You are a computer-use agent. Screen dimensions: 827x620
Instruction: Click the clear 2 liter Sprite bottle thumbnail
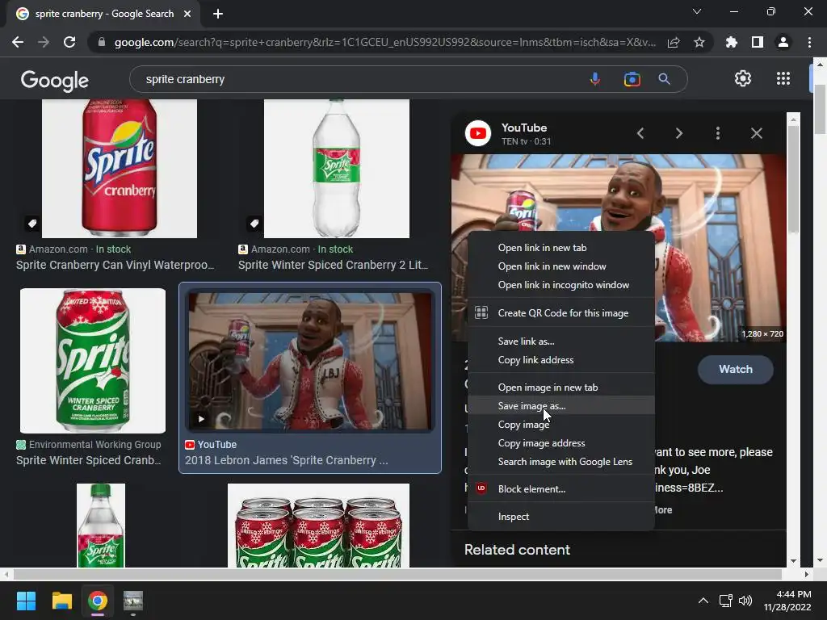point(337,169)
